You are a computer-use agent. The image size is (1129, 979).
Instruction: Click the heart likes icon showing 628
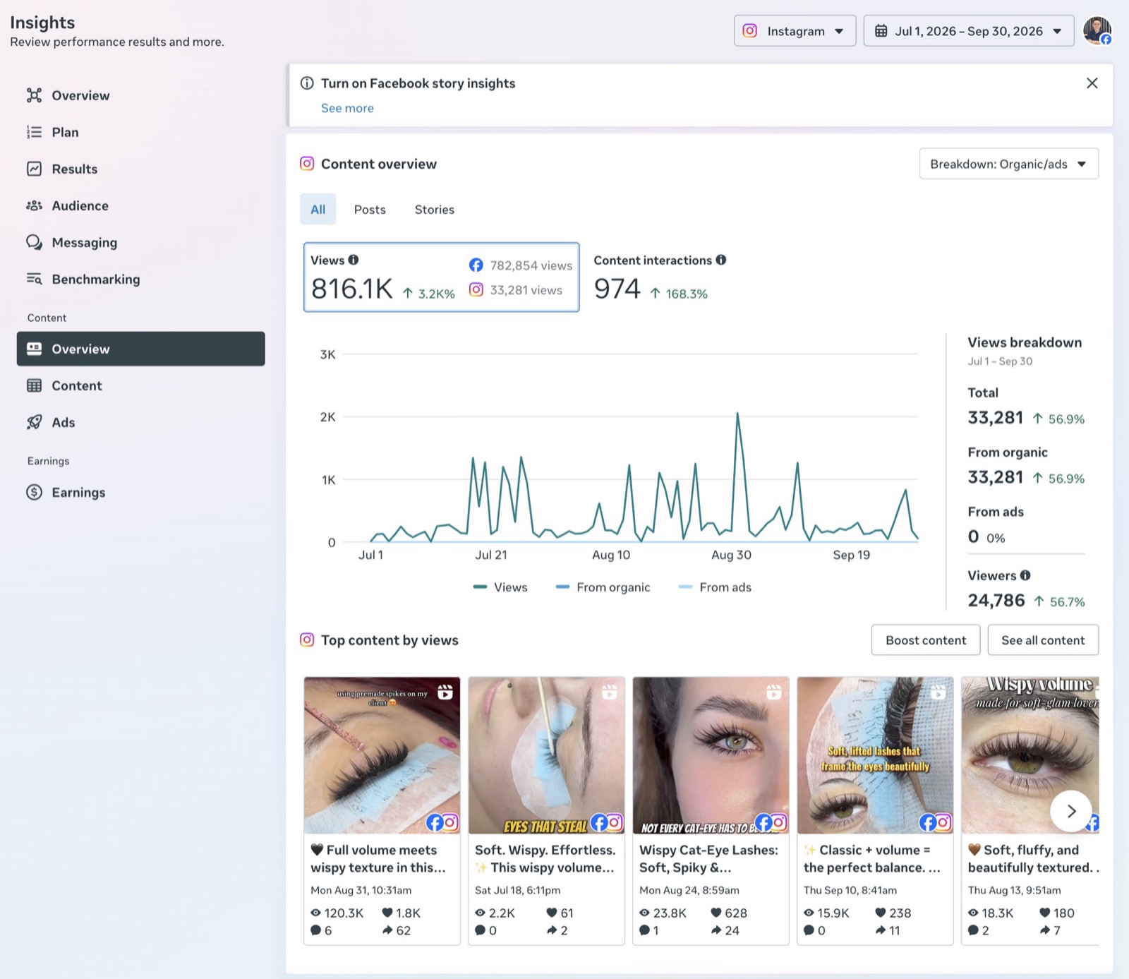[716, 913]
